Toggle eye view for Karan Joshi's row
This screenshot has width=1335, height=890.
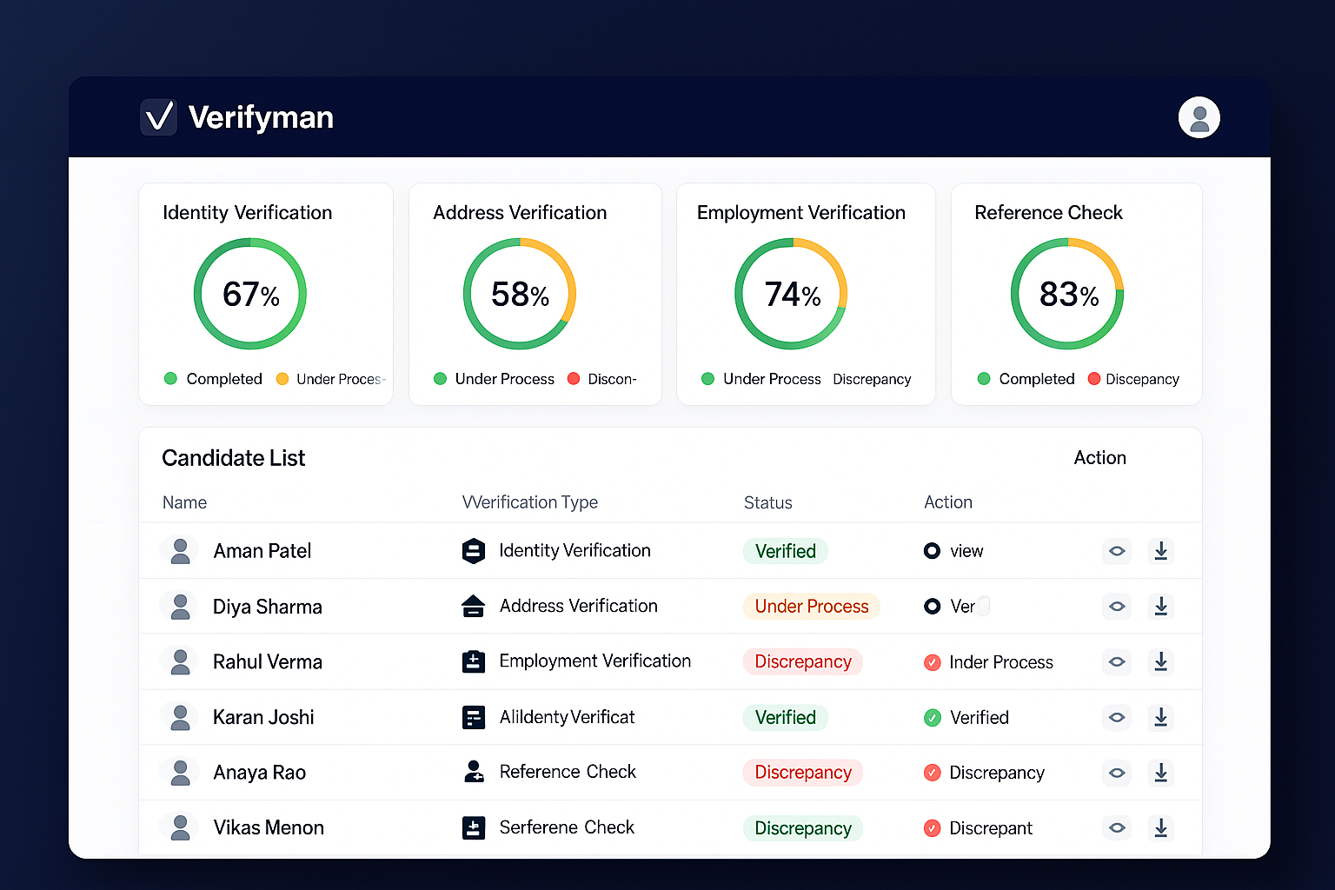[x=1117, y=718]
